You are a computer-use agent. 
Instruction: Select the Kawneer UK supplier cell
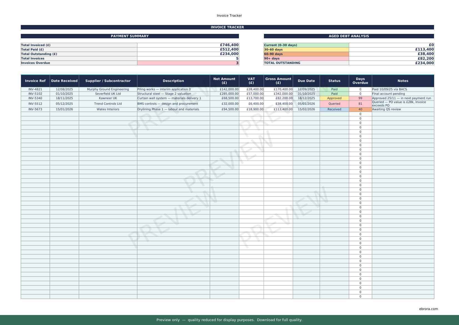tap(108, 98)
